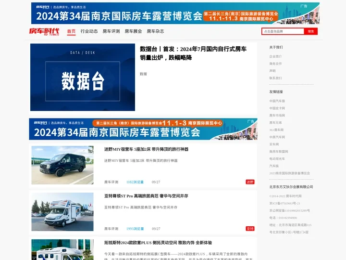Open 联系我们 in the sidebar
Viewport: 346px width, 260px height.
point(275,78)
